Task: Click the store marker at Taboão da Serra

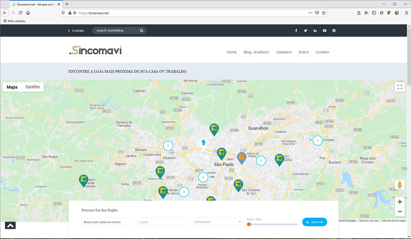Action: 163,192
